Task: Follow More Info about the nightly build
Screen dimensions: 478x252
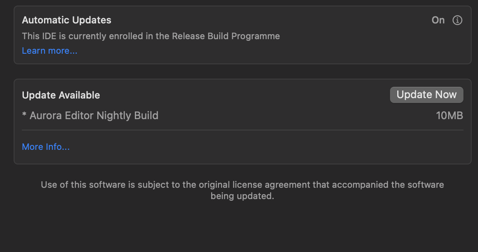Action: tap(46, 147)
